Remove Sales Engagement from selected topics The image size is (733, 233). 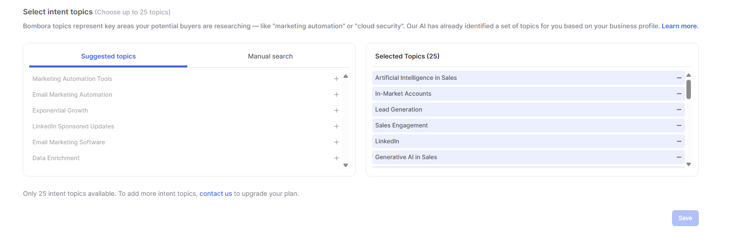pyautogui.click(x=679, y=125)
